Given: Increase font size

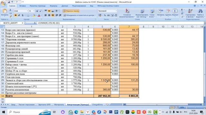Looking at the screenshot, I should click(x=37, y=11).
